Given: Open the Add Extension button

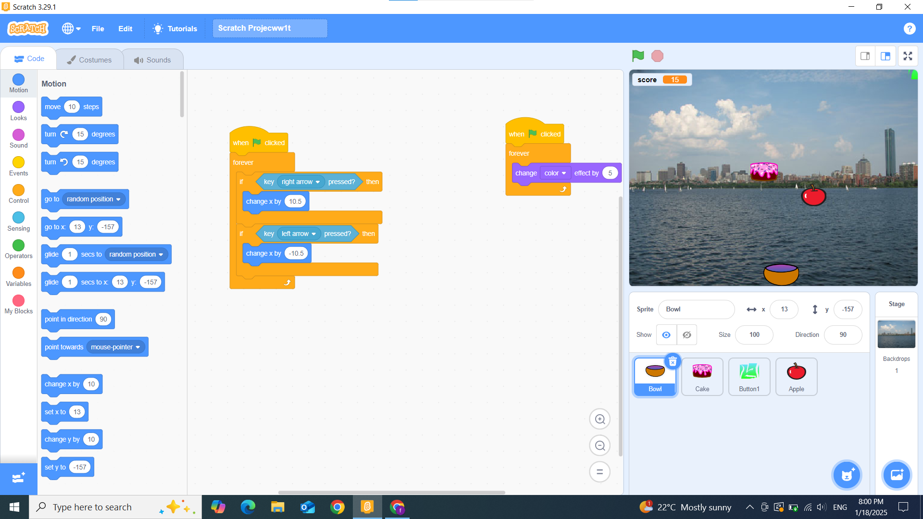Looking at the screenshot, I should coord(18,478).
